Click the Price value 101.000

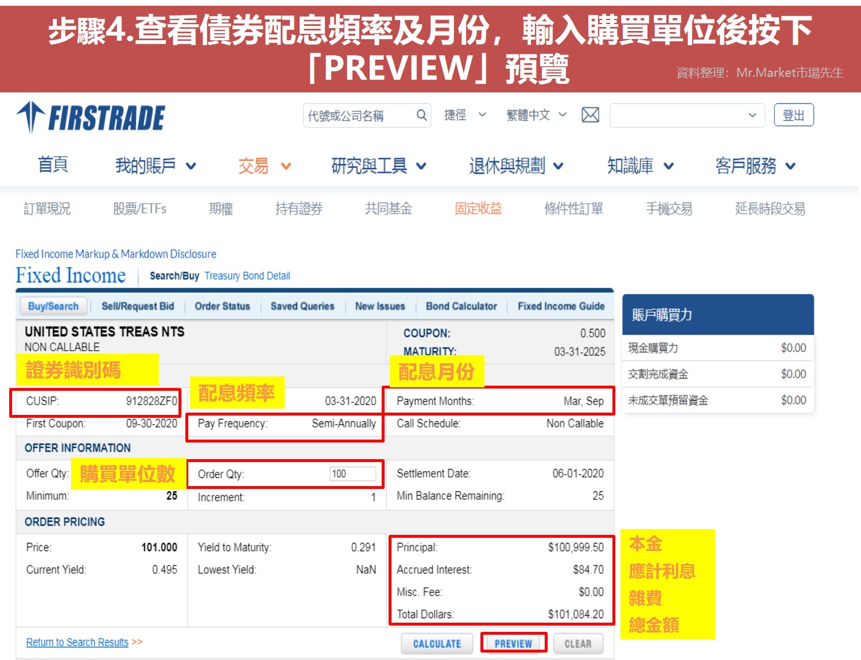tap(159, 548)
